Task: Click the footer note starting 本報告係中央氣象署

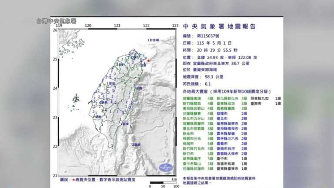Action: [x=219, y=181]
